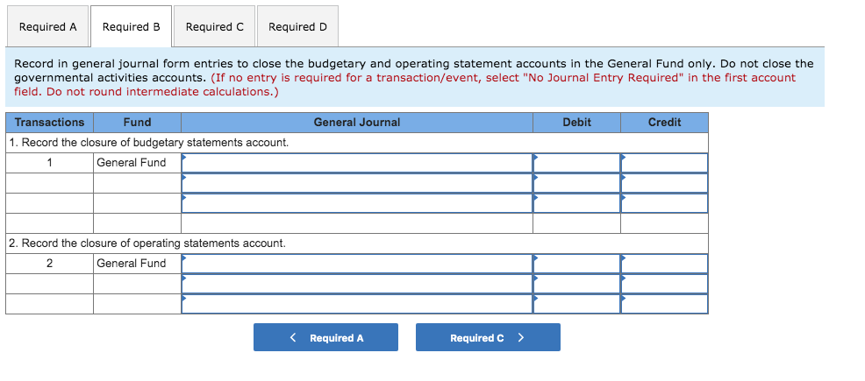The image size is (865, 381).
Task: Open account dropdown in transaction 2 second row
Action: click(x=357, y=284)
